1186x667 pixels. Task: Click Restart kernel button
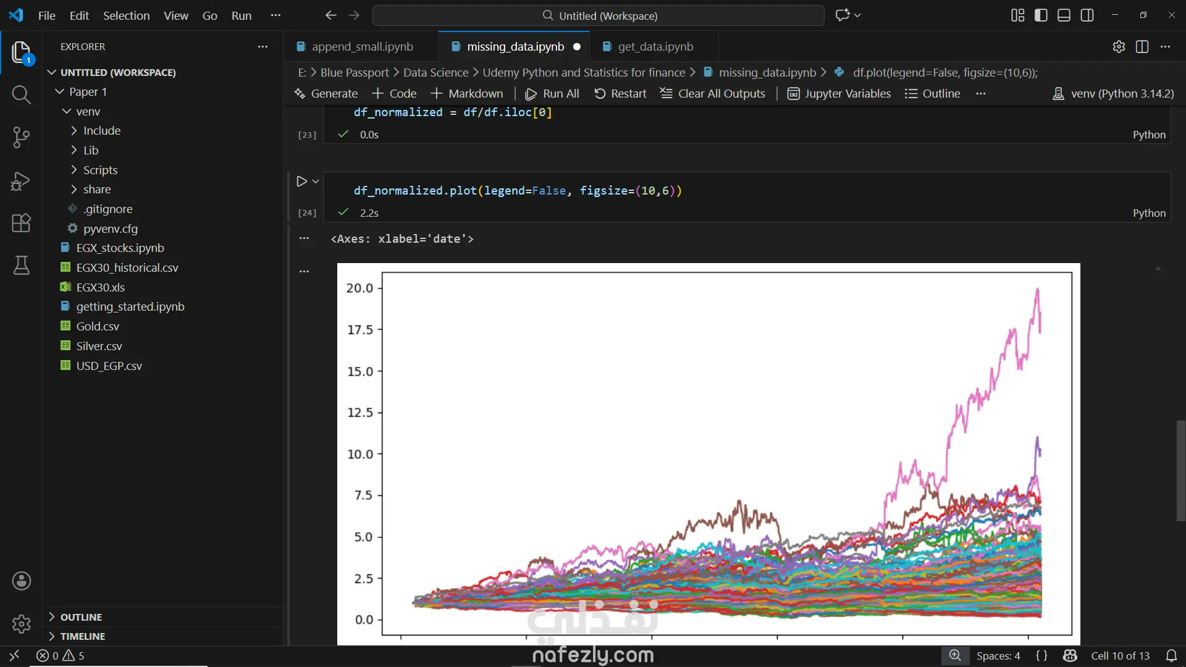point(620,93)
